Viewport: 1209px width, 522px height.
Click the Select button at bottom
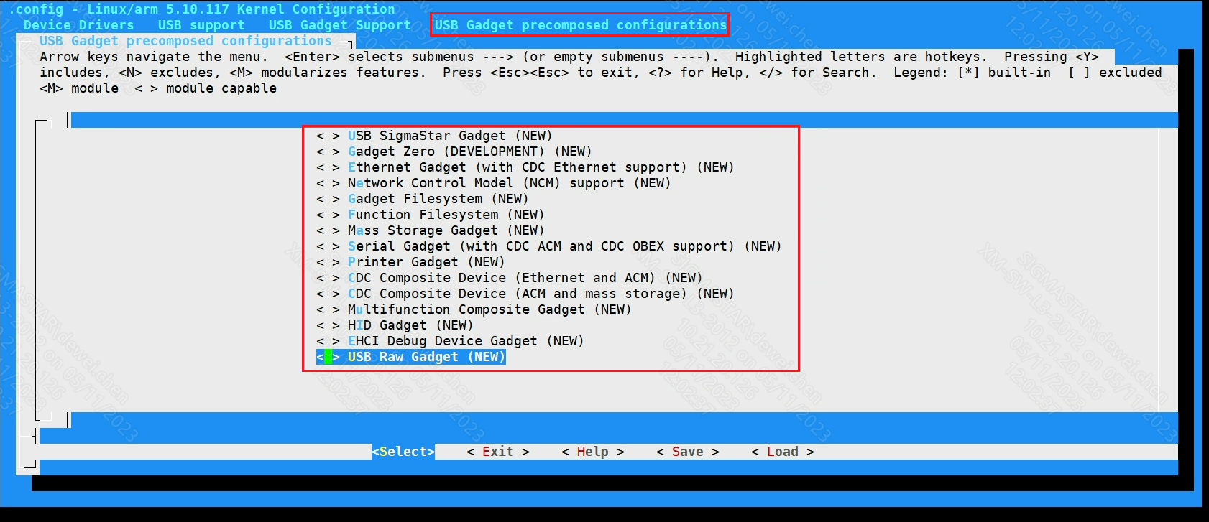coord(403,452)
